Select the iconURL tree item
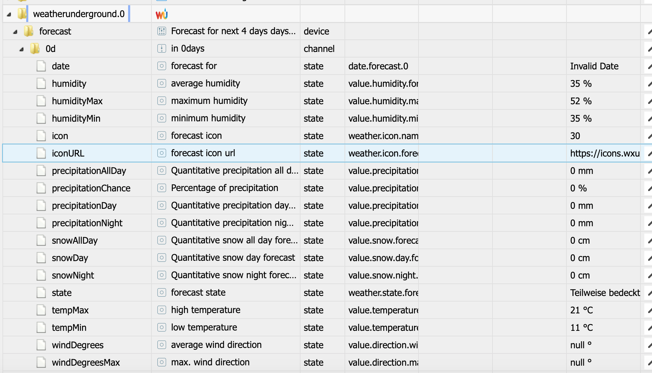Viewport: 652px width, 373px height. click(x=68, y=153)
